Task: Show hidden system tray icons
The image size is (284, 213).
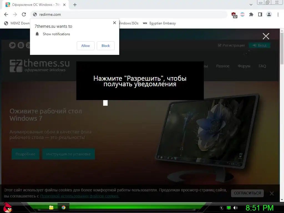Action: click(x=221, y=208)
